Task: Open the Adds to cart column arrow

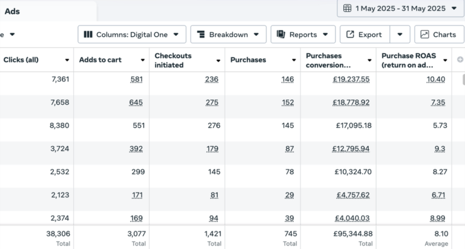Action: (x=143, y=60)
